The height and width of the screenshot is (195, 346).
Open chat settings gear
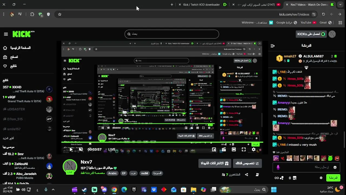coord(321,178)
